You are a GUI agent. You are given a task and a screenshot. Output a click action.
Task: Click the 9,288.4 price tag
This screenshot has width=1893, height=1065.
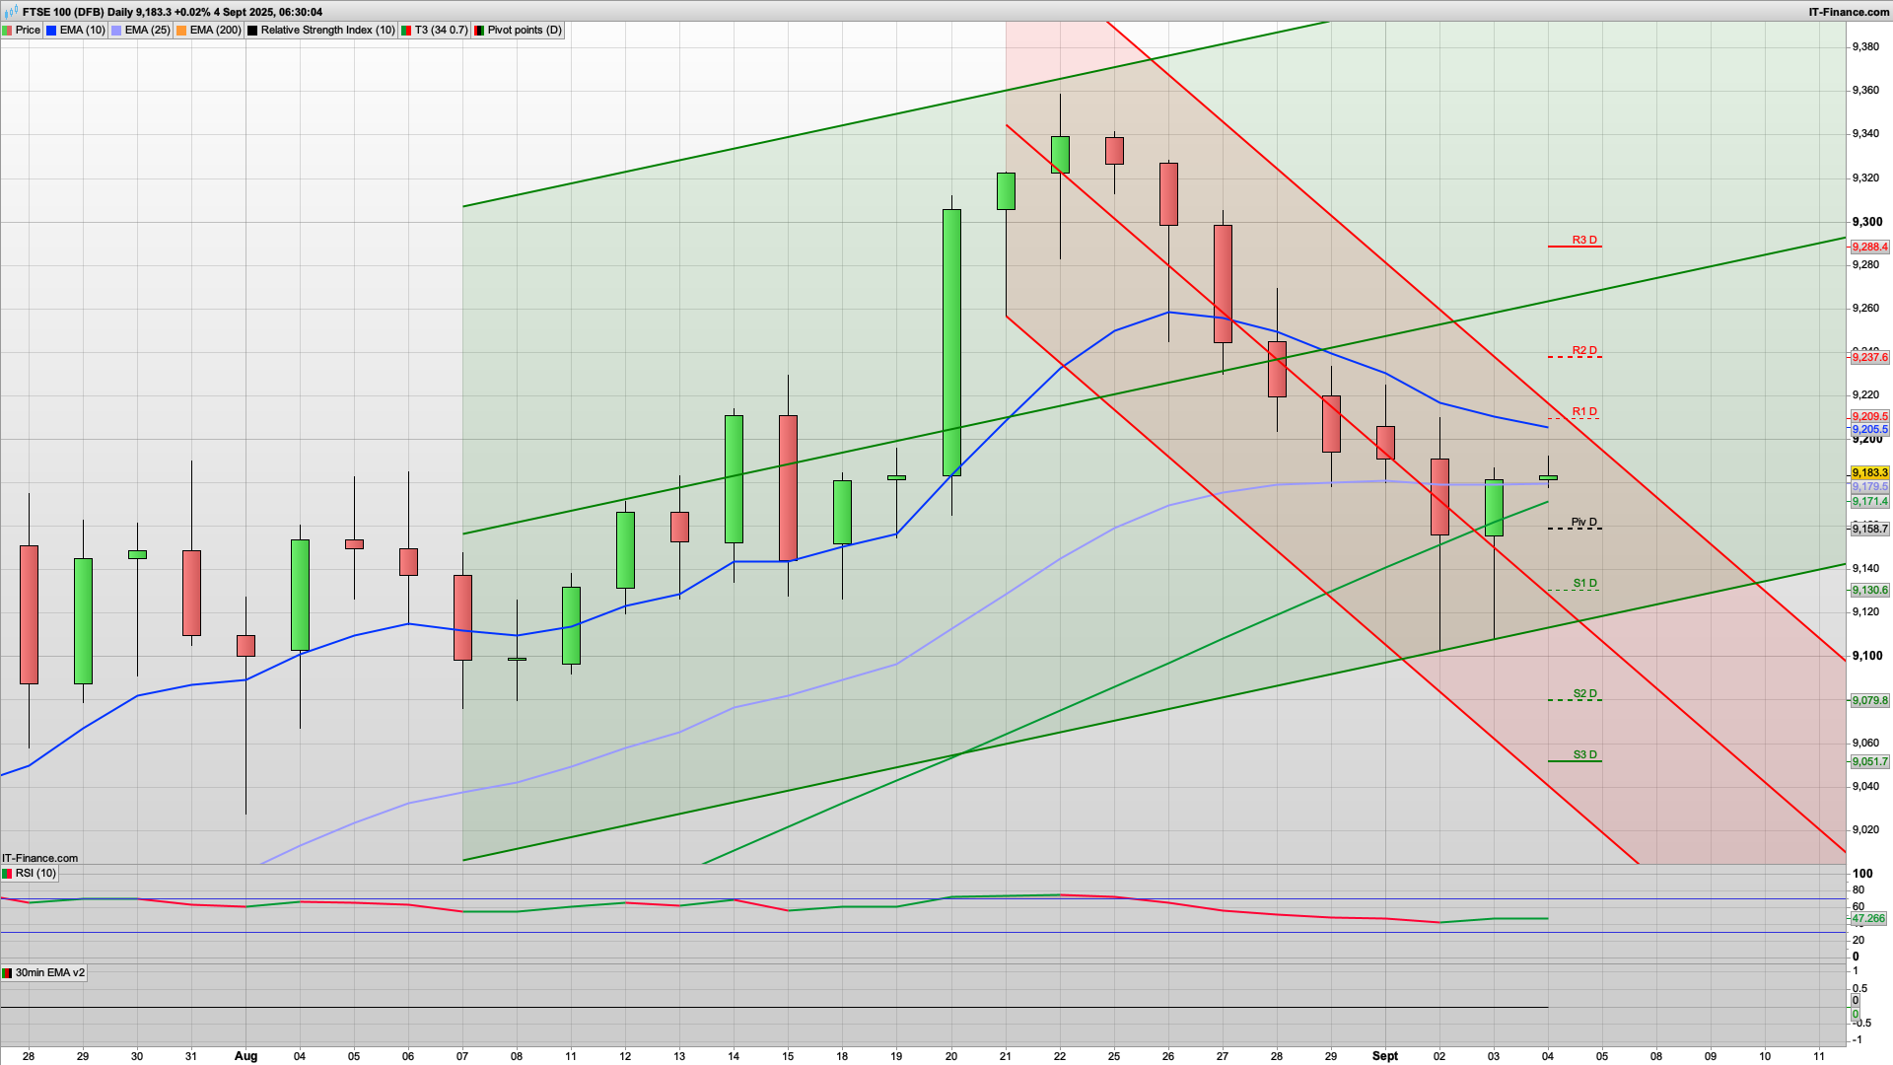pyautogui.click(x=1869, y=248)
